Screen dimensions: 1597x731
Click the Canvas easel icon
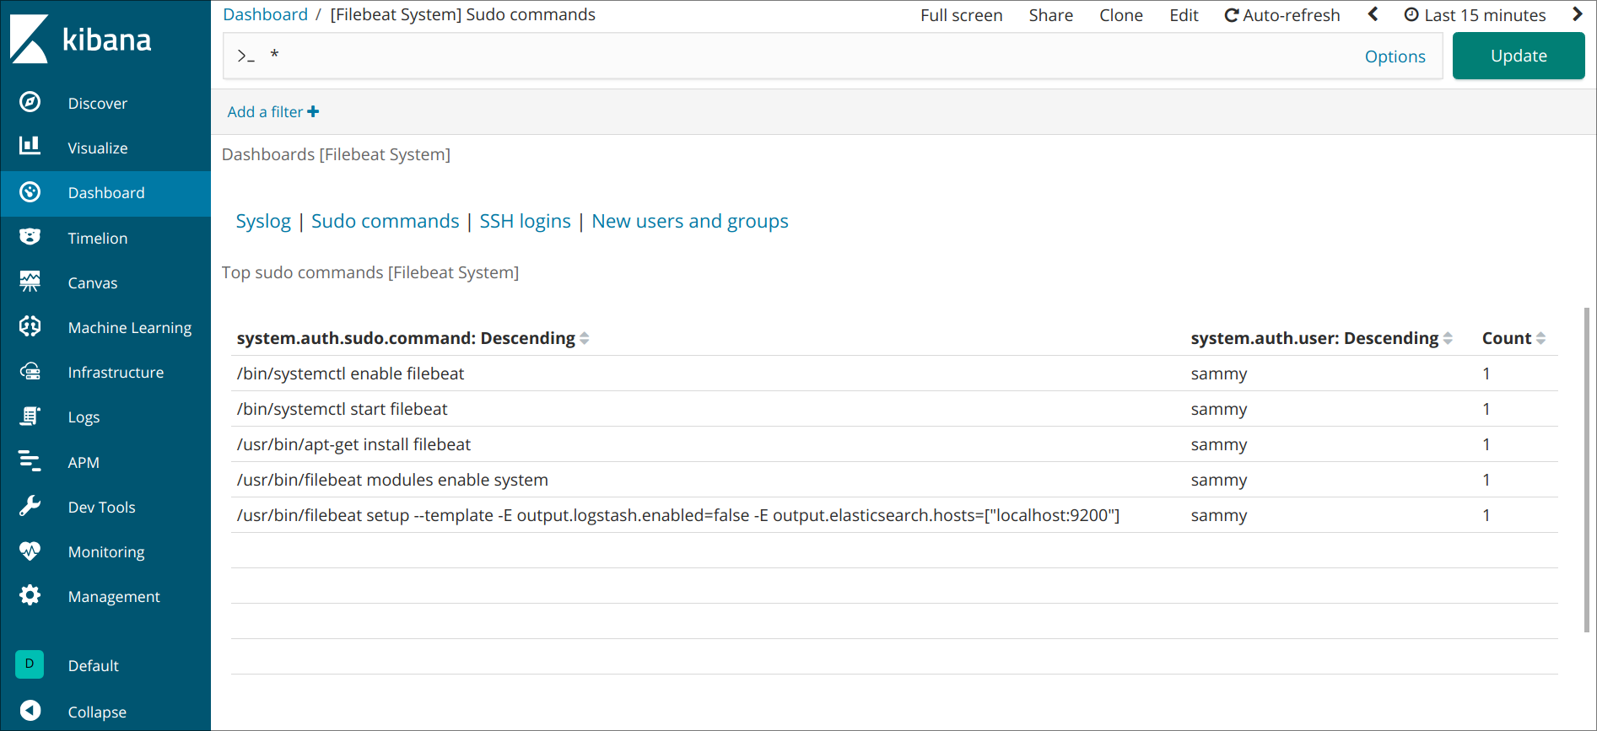click(30, 282)
